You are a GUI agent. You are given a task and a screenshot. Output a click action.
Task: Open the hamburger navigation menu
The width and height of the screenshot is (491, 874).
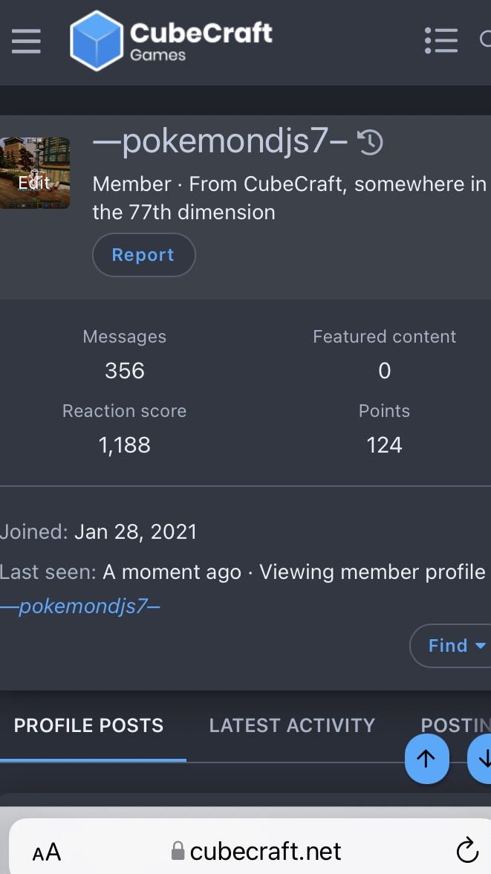tap(26, 42)
